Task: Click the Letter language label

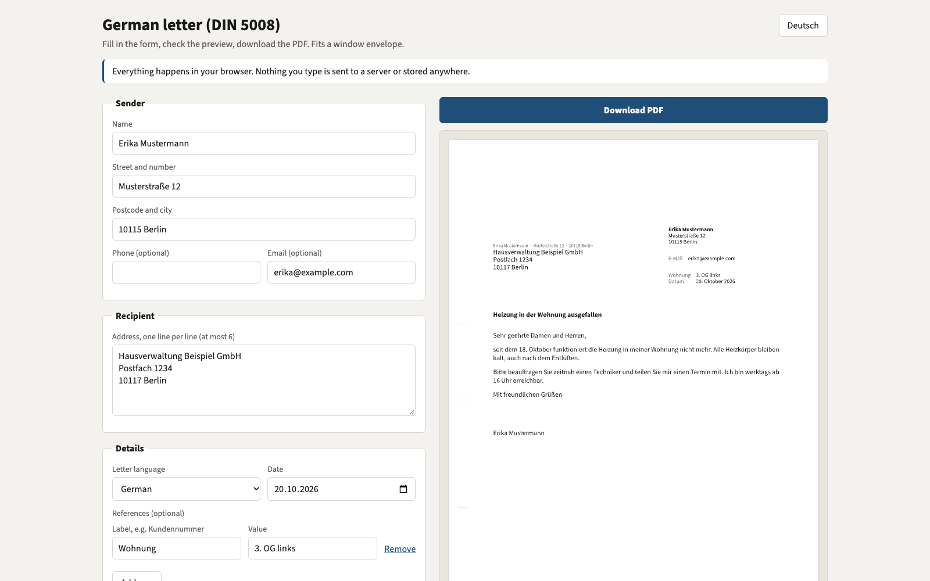Action: 138,469
